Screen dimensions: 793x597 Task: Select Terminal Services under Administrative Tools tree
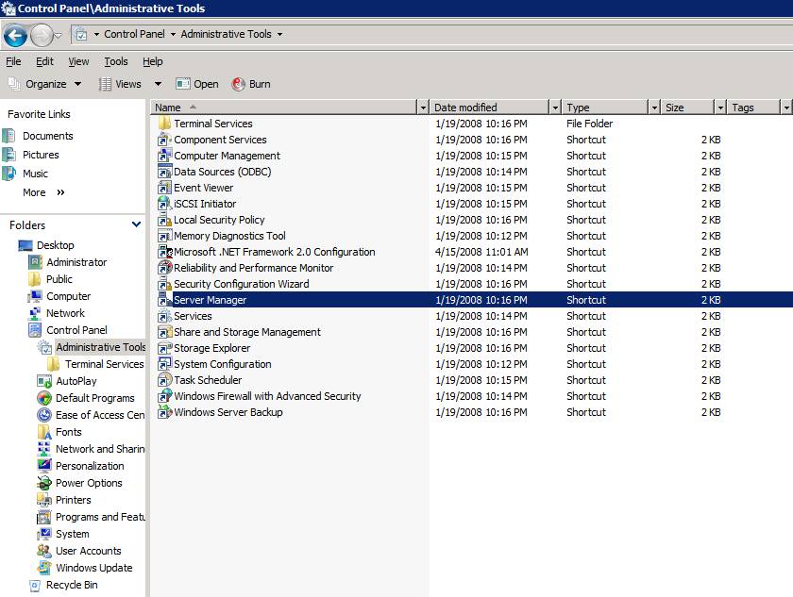coord(104,364)
